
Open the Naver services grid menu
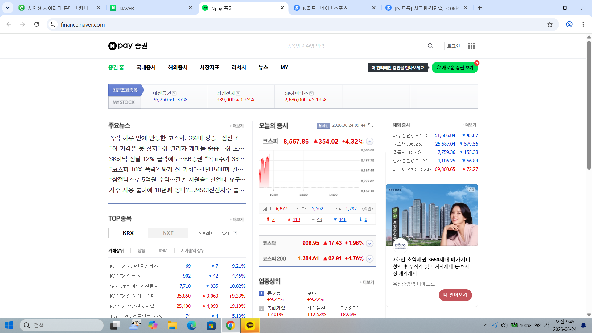pyautogui.click(x=471, y=46)
